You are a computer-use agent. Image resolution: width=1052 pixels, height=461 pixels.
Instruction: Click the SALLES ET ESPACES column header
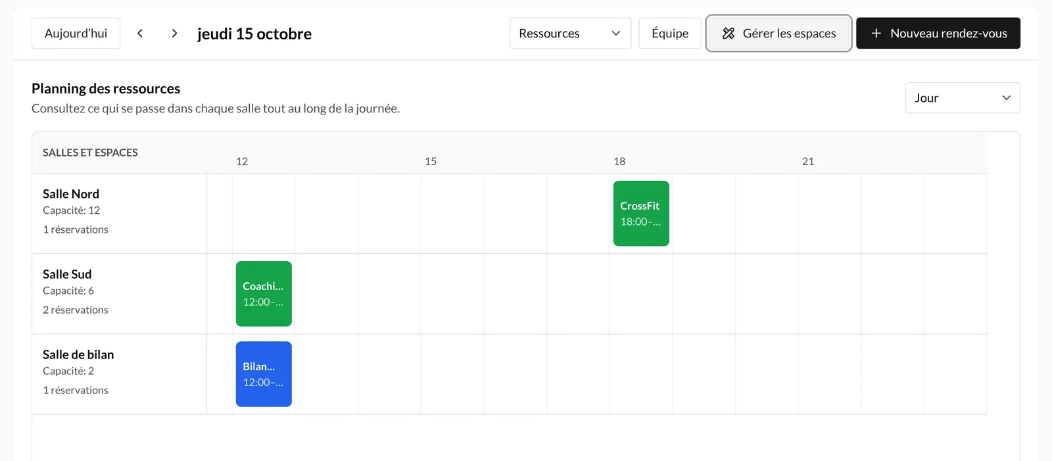point(90,153)
